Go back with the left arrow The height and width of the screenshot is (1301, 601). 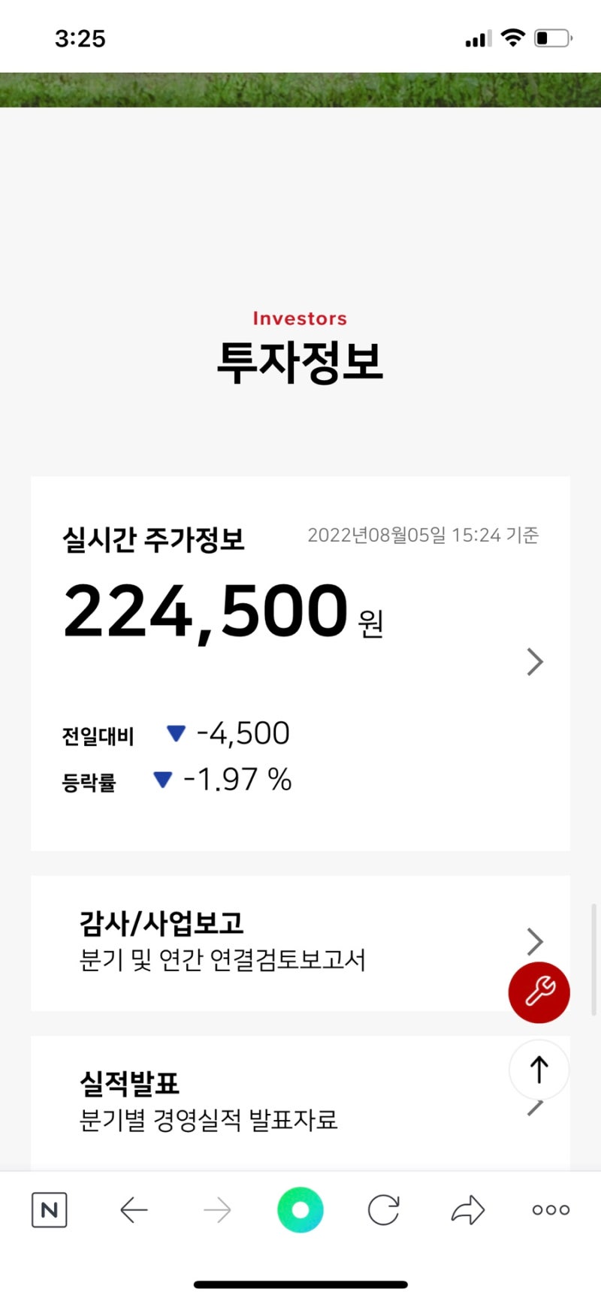click(134, 1210)
